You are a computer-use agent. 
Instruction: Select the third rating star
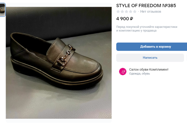coord(126,11)
